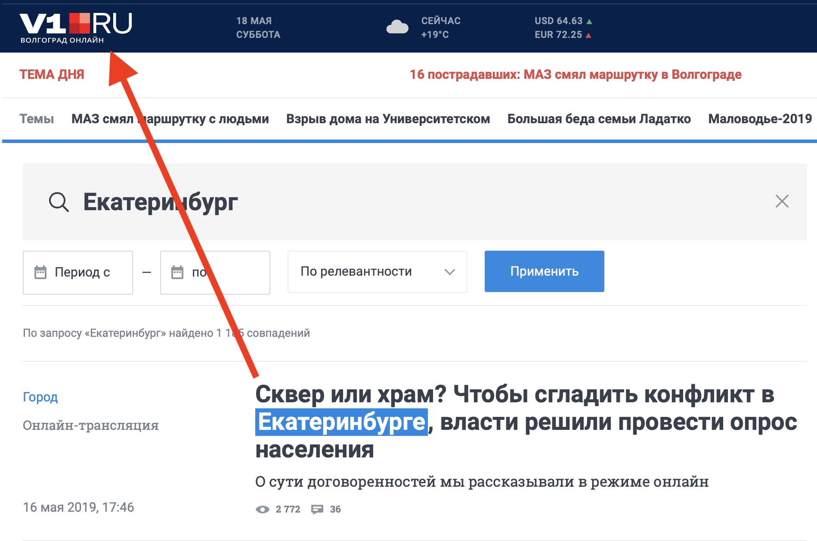Open the comments icon next to 36

coord(317,510)
